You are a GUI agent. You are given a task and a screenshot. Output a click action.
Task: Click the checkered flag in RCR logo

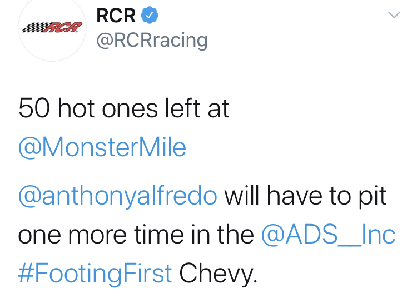pos(36,27)
